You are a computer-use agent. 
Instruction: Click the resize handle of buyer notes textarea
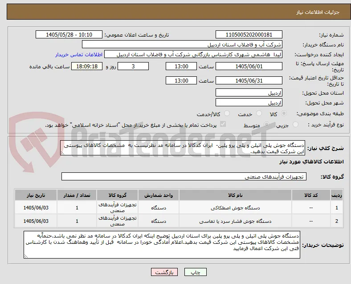26,256
